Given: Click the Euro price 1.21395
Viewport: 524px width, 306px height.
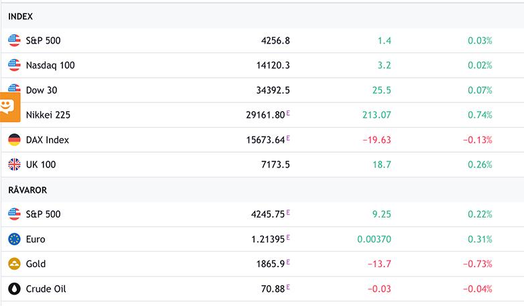Looking at the screenshot, I should click(265, 239).
